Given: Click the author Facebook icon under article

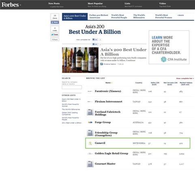Looking at the screenshot, I should coord(101,64).
